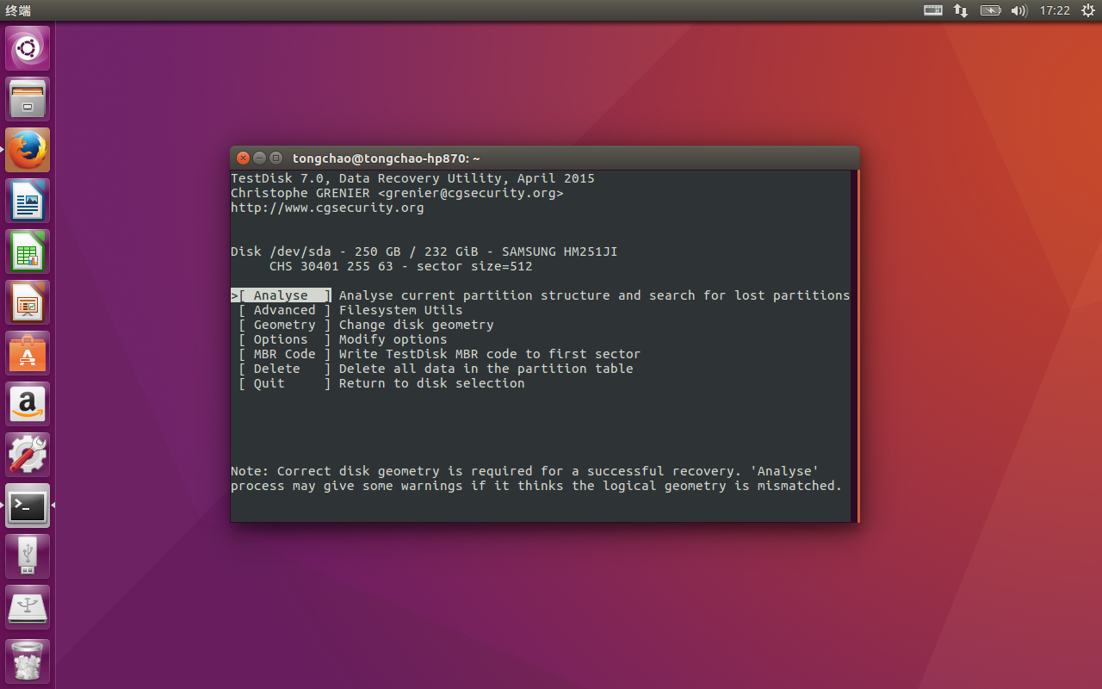This screenshot has width=1102, height=689.
Task: Open the sound volume indicator
Action: click(1018, 10)
